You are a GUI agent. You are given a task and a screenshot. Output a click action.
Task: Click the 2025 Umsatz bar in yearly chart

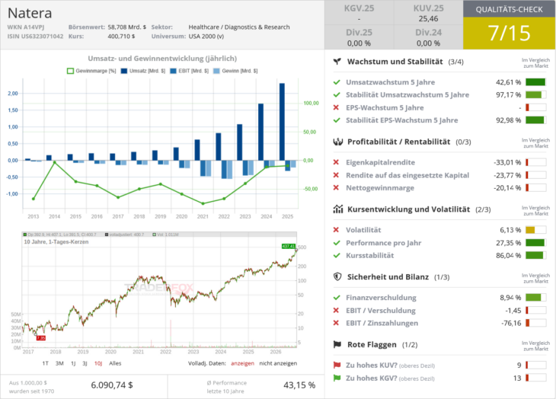pyautogui.click(x=282, y=122)
